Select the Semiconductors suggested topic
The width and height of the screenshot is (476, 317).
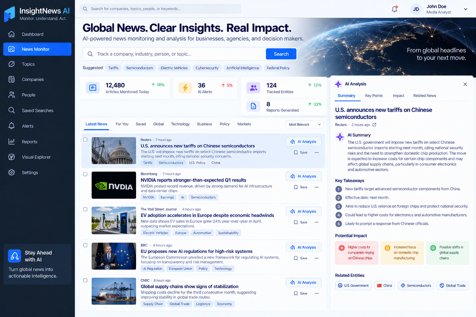139,68
